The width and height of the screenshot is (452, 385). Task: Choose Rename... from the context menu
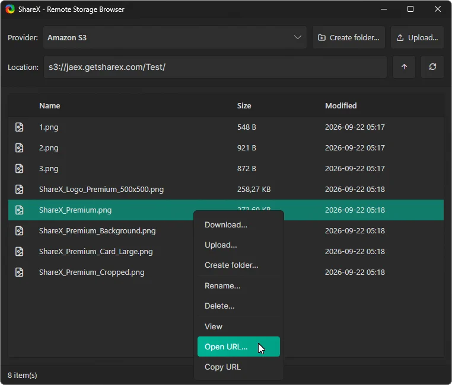[238, 285]
